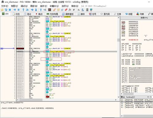153x118 pixels.
Task: Switch to the 内存布局 tab
Action: tap(52, 14)
